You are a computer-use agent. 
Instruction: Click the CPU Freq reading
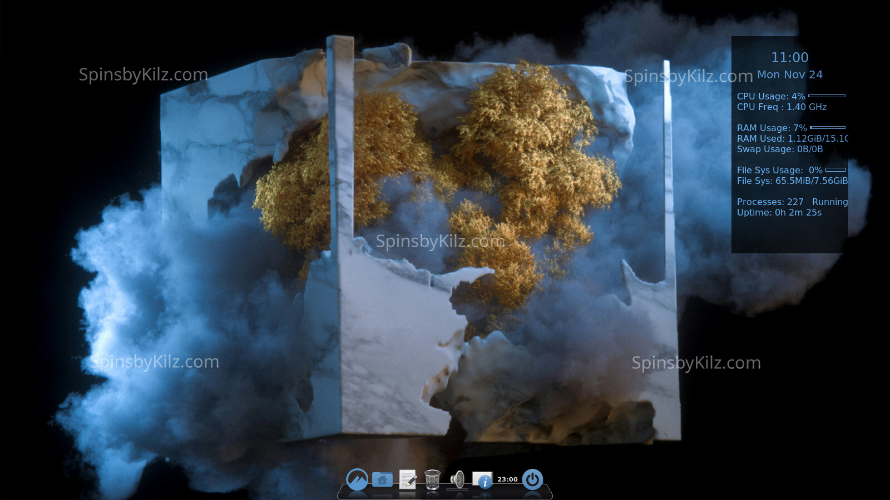tap(782, 107)
